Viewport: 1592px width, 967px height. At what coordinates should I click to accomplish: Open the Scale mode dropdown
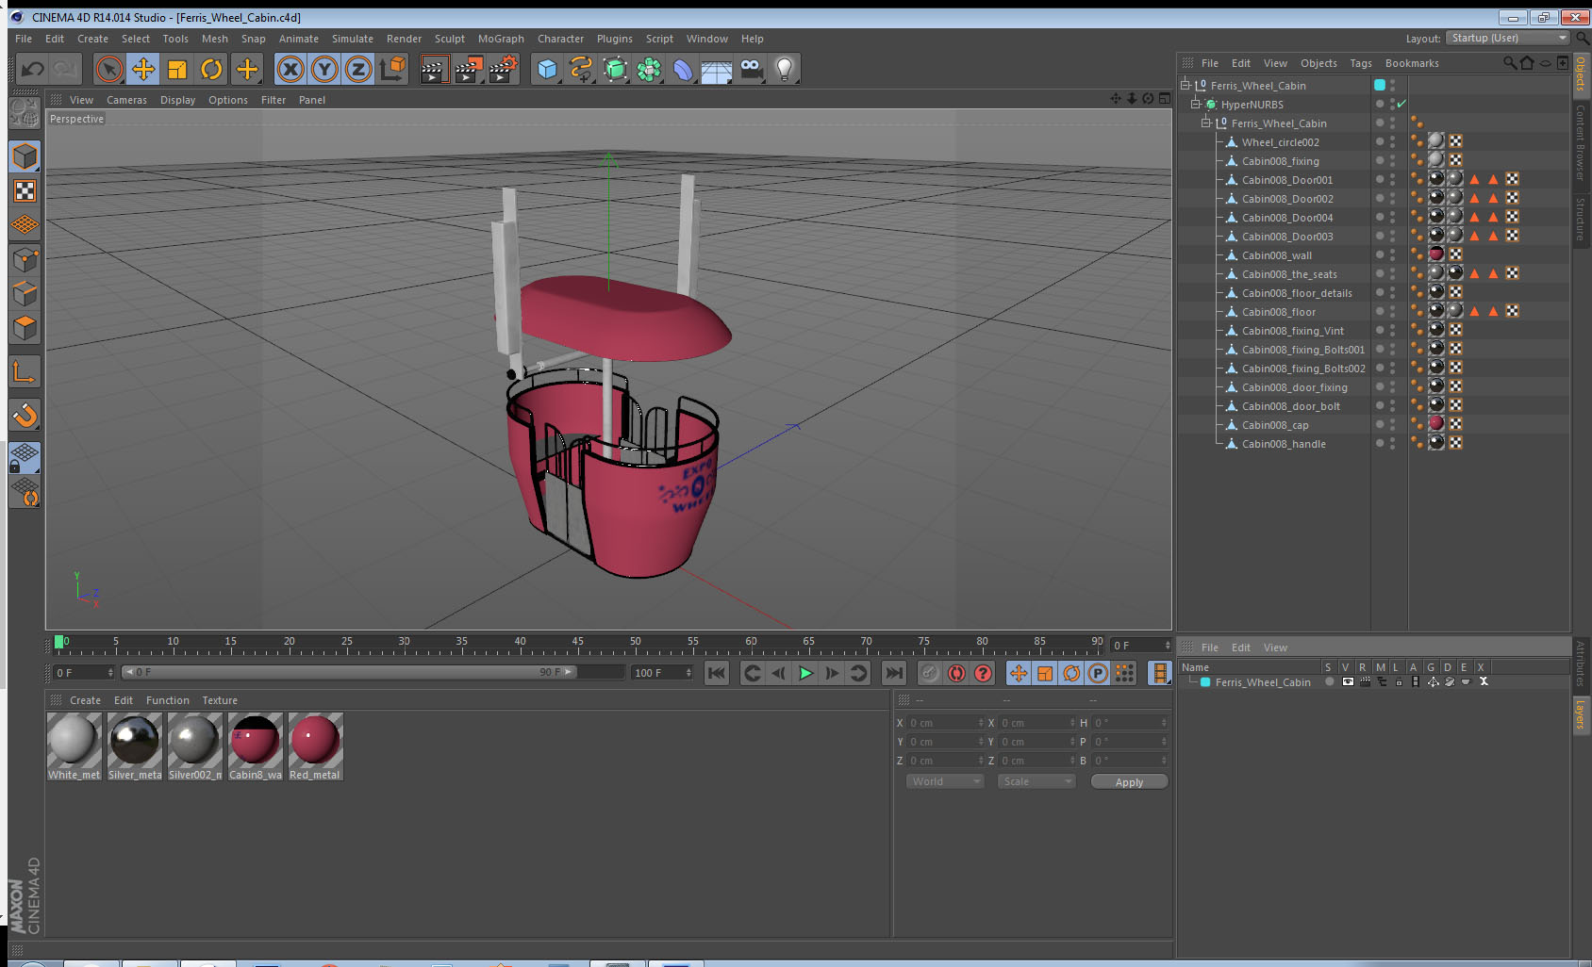coord(1036,781)
